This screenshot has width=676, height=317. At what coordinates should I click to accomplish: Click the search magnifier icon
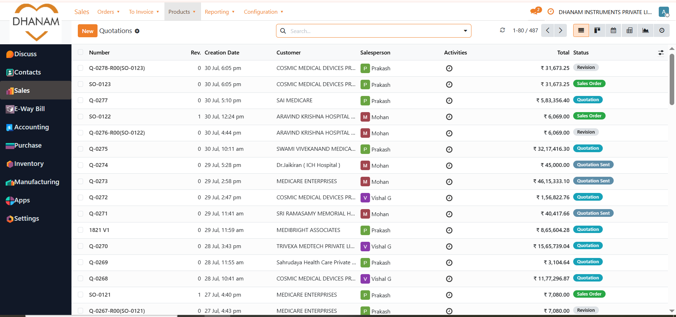(x=283, y=31)
